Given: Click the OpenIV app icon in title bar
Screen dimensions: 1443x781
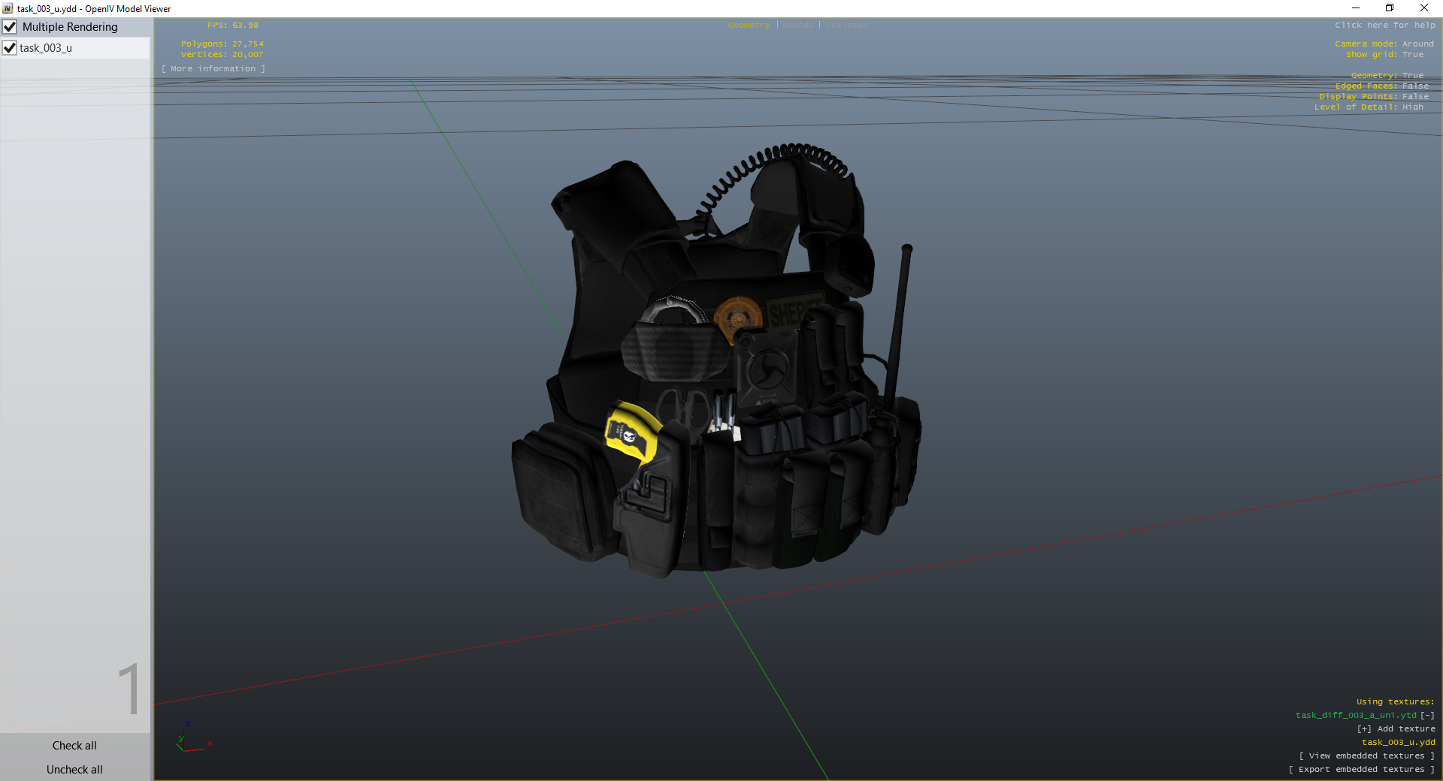Looking at the screenshot, I should tap(8, 8).
